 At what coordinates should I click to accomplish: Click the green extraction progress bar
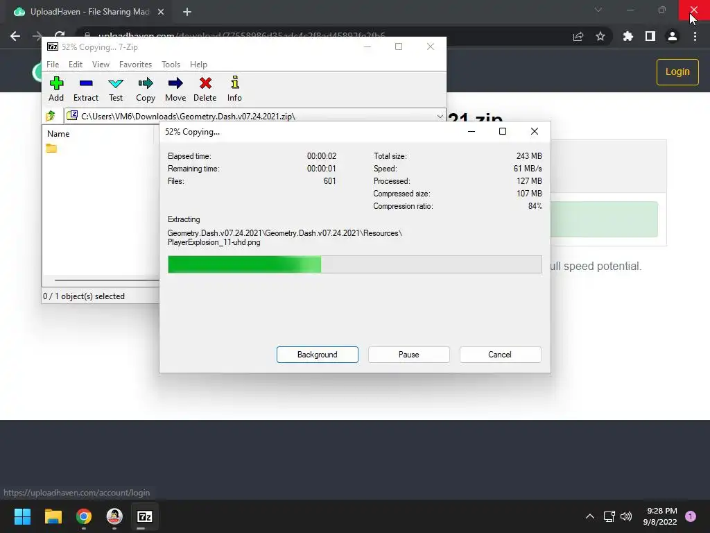point(354,264)
